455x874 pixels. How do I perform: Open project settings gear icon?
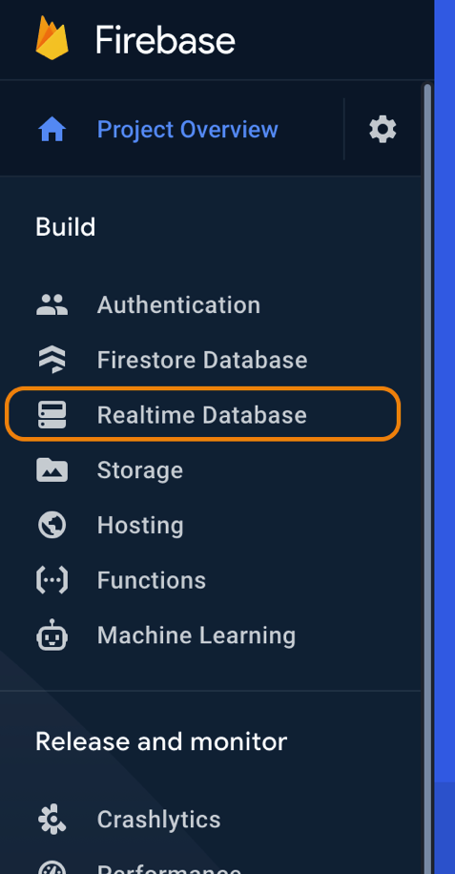point(383,130)
